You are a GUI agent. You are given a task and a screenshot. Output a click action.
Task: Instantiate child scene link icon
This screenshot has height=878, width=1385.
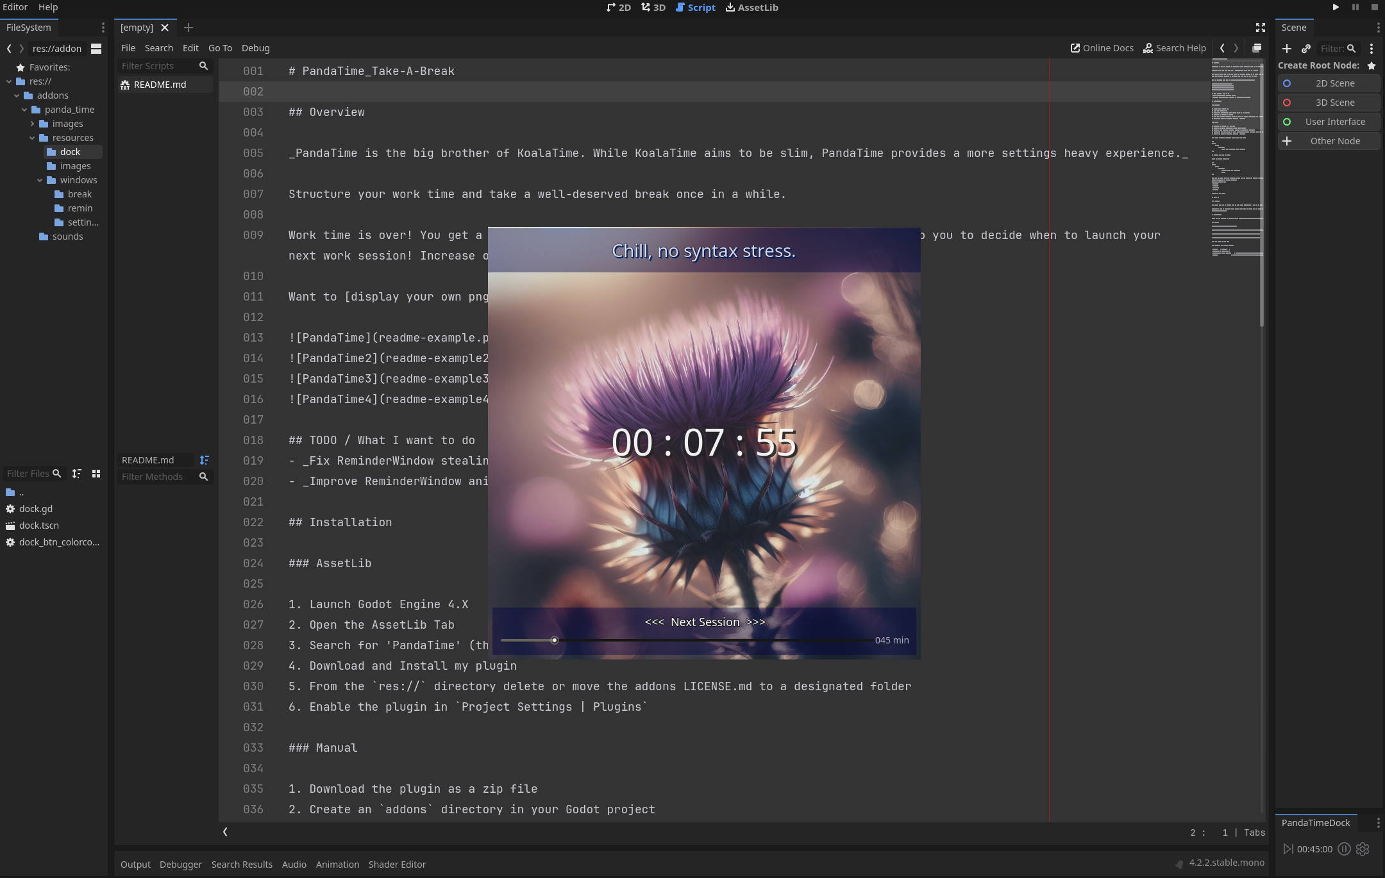tap(1305, 49)
